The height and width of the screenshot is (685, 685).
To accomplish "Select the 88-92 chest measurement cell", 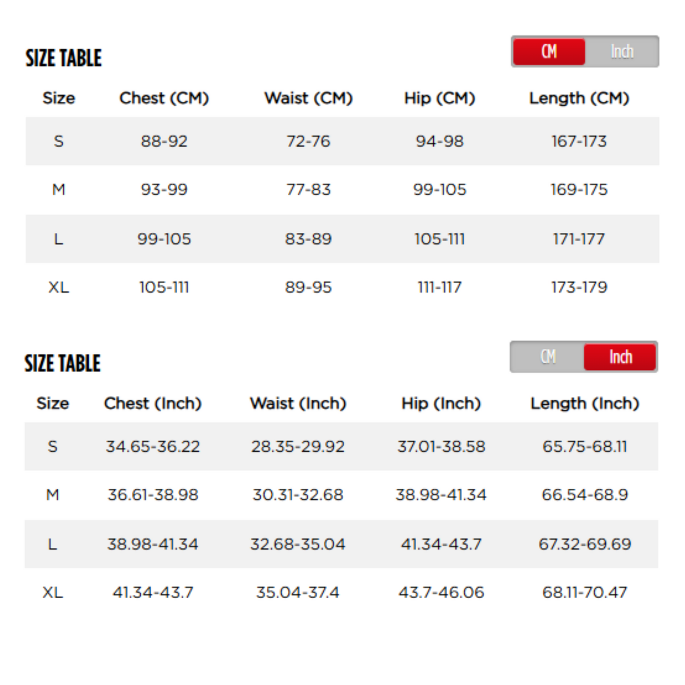I will click(164, 141).
